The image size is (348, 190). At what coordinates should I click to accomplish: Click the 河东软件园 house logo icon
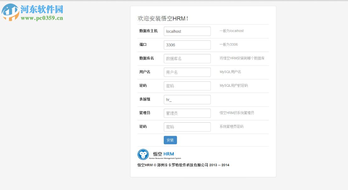tap(9, 13)
